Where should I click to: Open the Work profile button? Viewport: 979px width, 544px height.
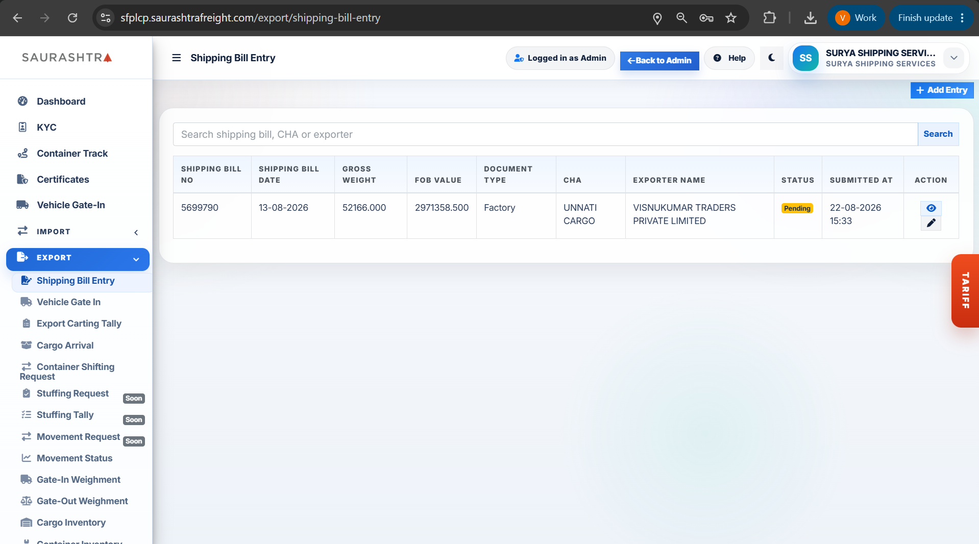click(x=856, y=18)
